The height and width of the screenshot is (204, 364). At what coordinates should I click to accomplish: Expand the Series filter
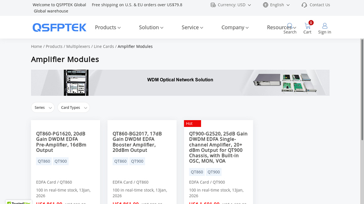pyautogui.click(x=43, y=107)
